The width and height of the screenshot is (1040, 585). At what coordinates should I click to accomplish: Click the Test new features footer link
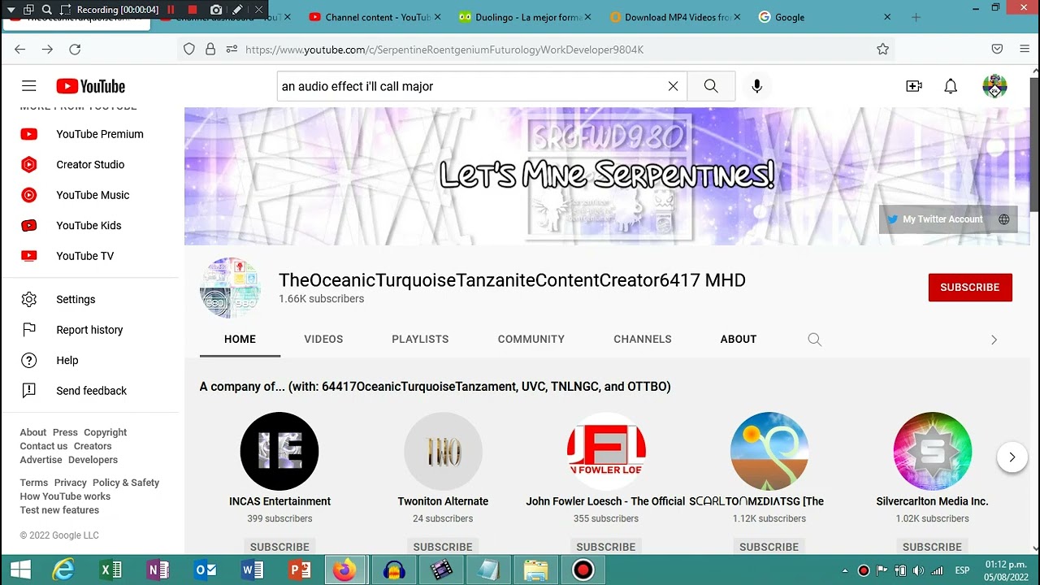pos(59,510)
